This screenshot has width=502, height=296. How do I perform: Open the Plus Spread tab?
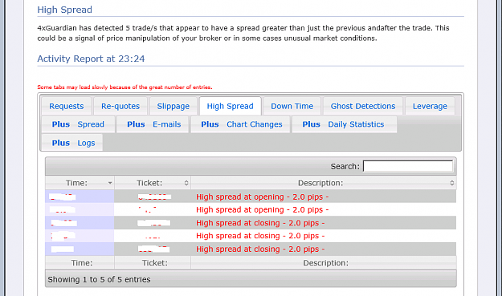pyautogui.click(x=78, y=124)
